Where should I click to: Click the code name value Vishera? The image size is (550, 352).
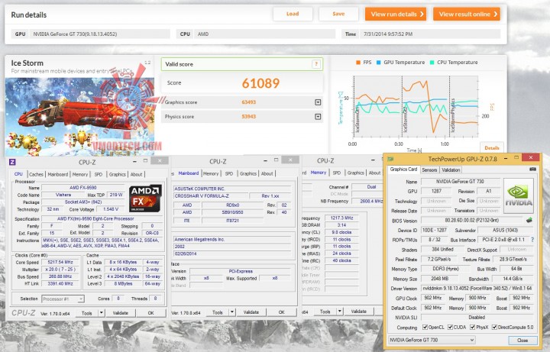[63, 195]
